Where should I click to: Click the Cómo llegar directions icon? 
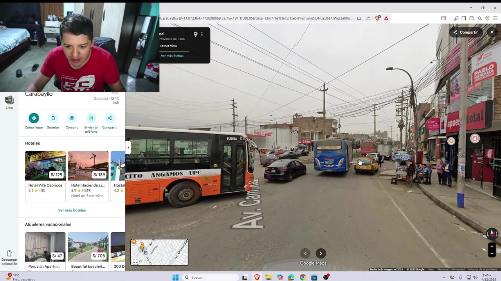point(34,118)
